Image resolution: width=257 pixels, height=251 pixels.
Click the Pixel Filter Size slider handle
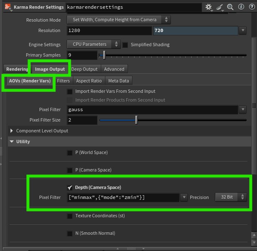[136, 120]
